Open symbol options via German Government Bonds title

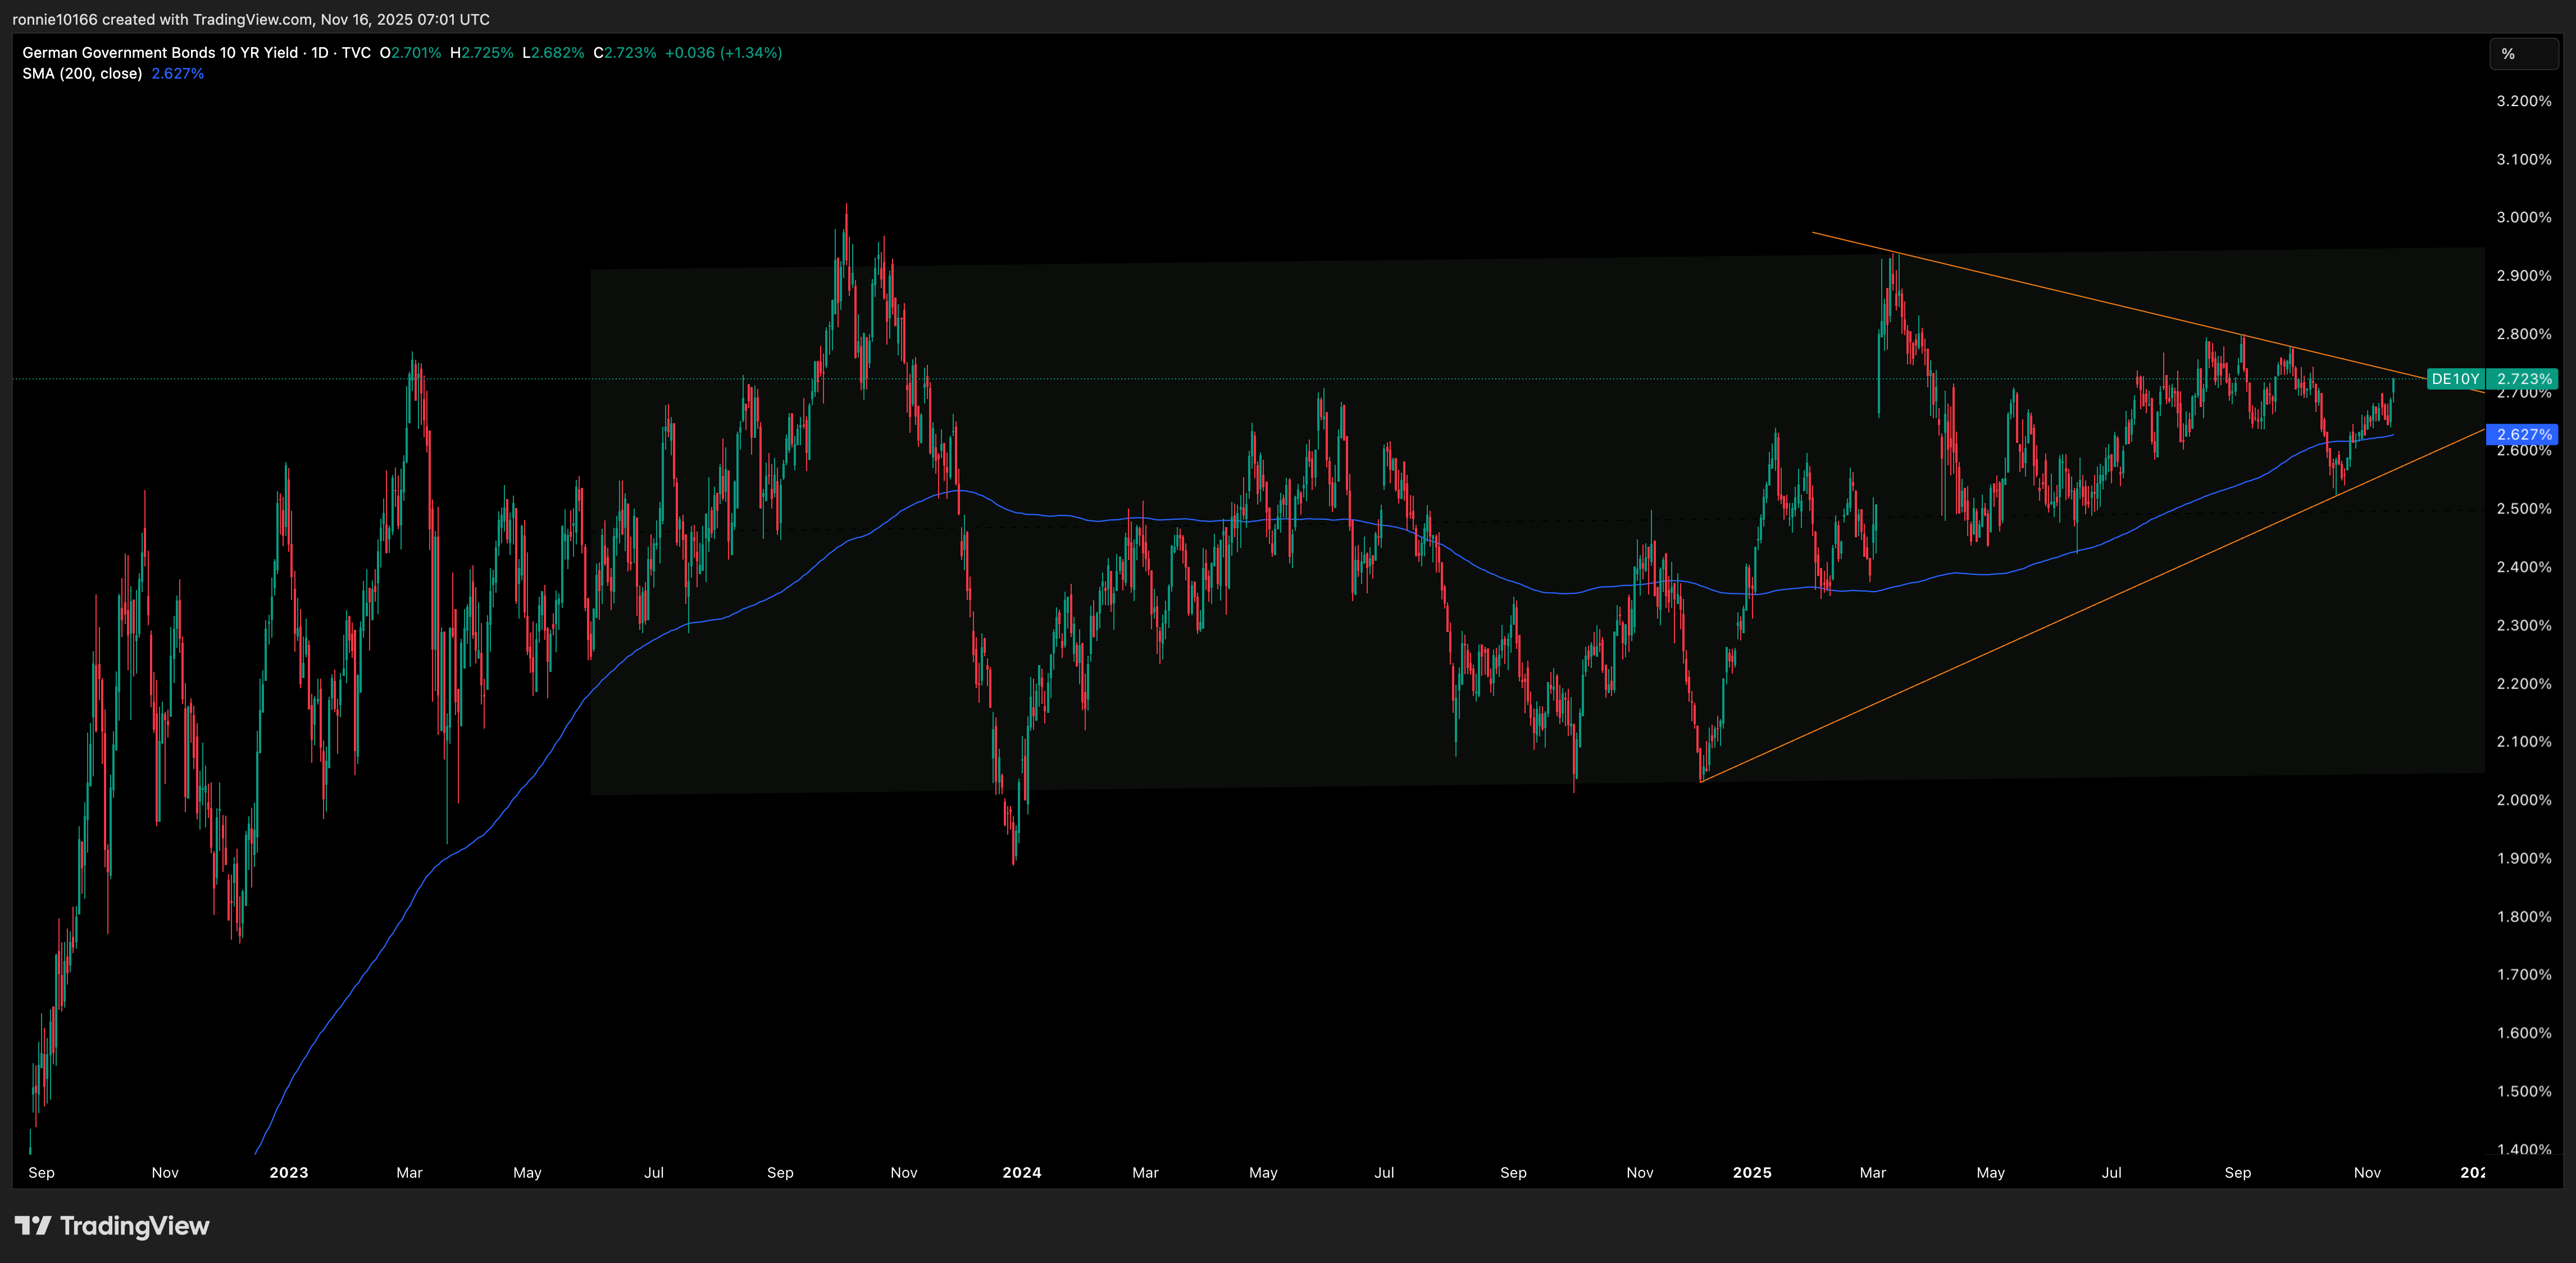(x=160, y=53)
